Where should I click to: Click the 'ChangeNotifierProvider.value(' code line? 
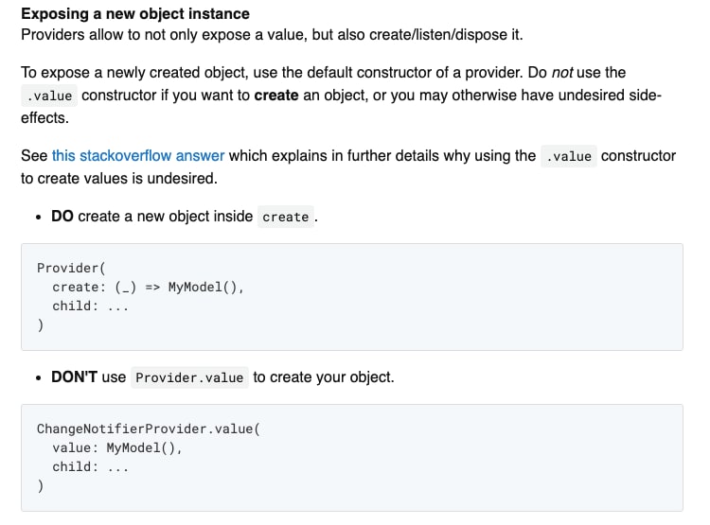[x=149, y=429]
